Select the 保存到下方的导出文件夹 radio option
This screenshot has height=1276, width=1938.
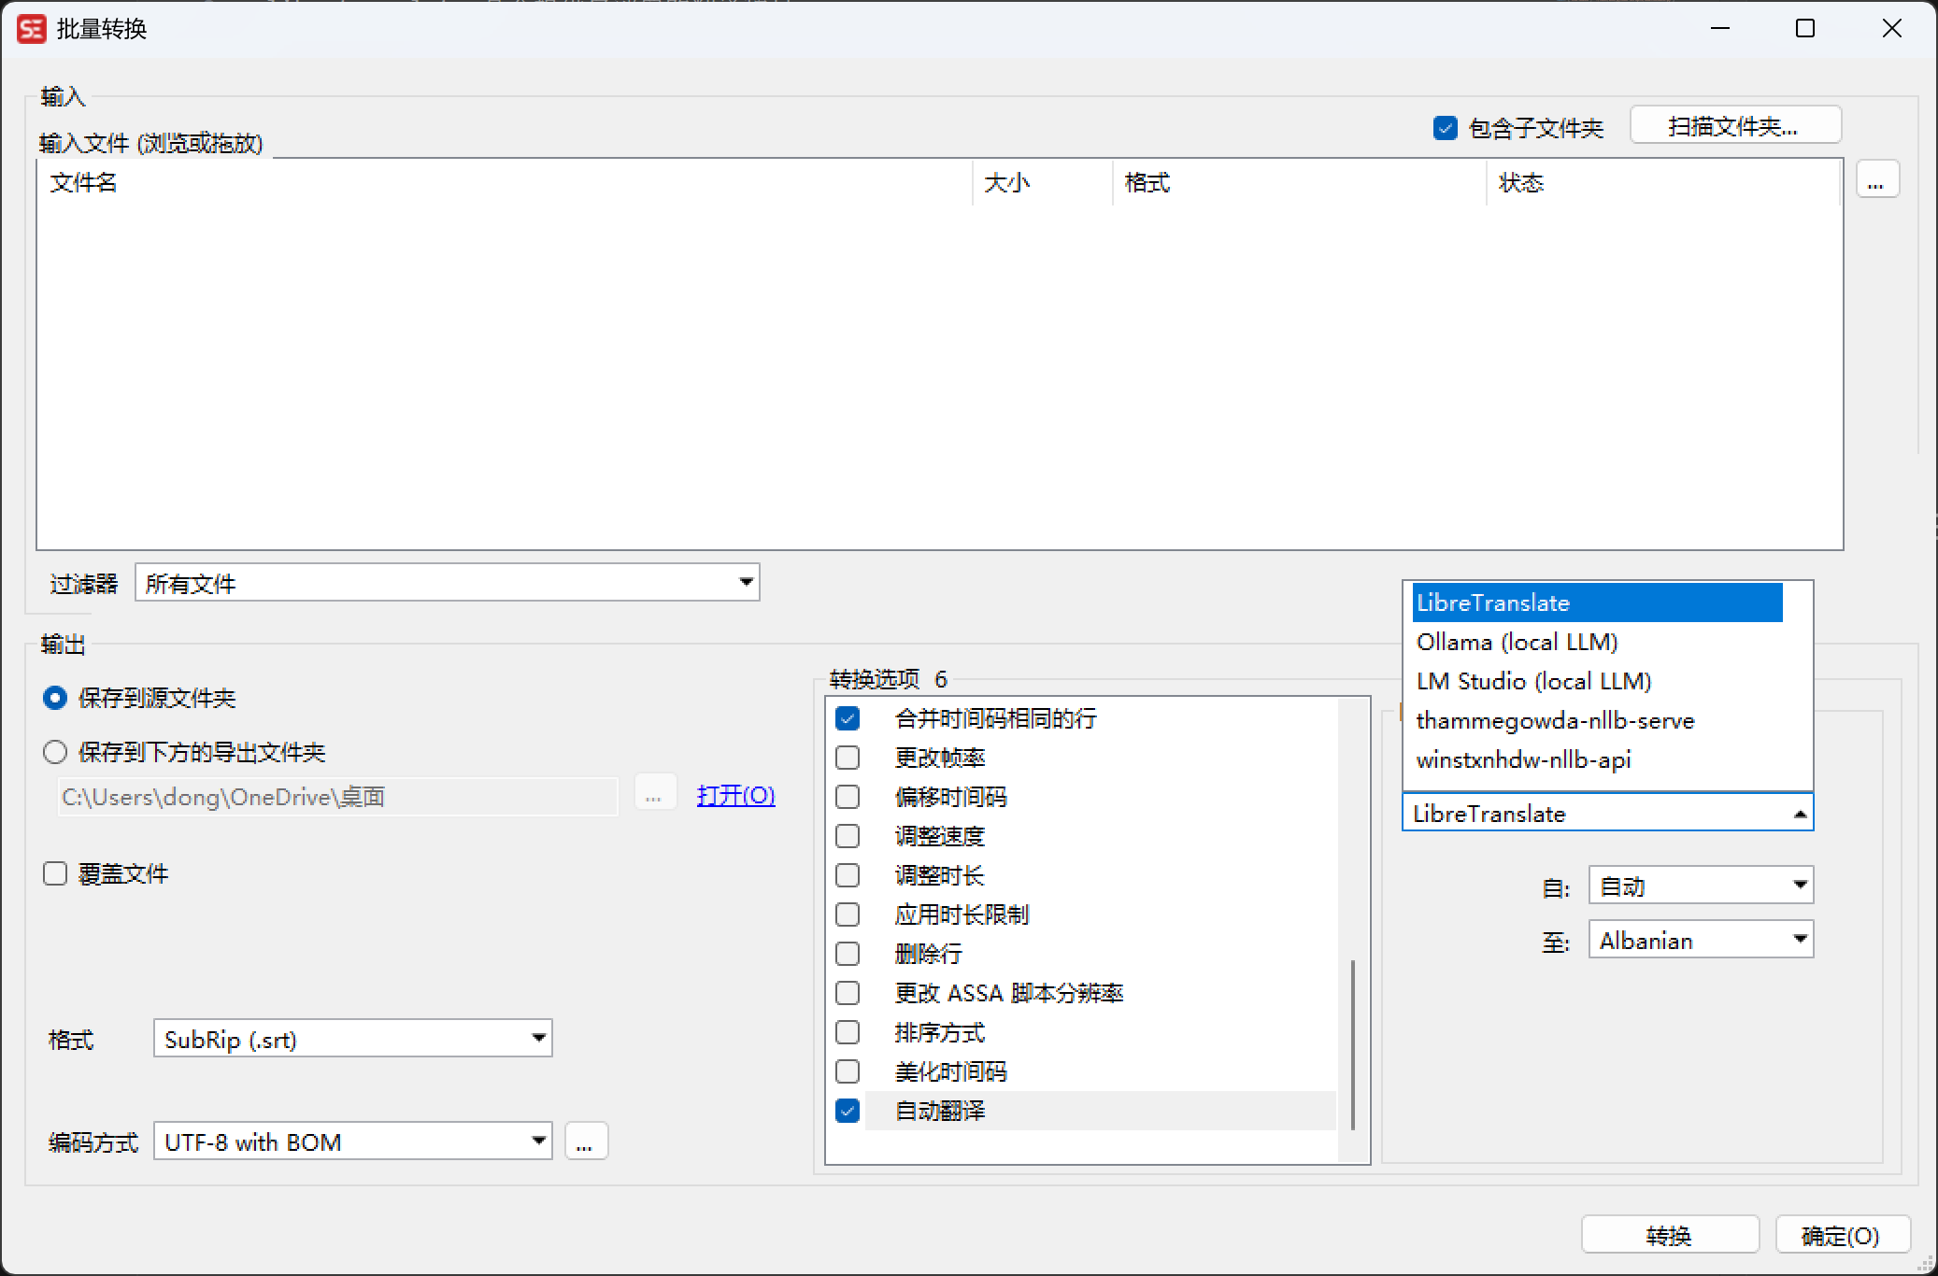coord(55,751)
